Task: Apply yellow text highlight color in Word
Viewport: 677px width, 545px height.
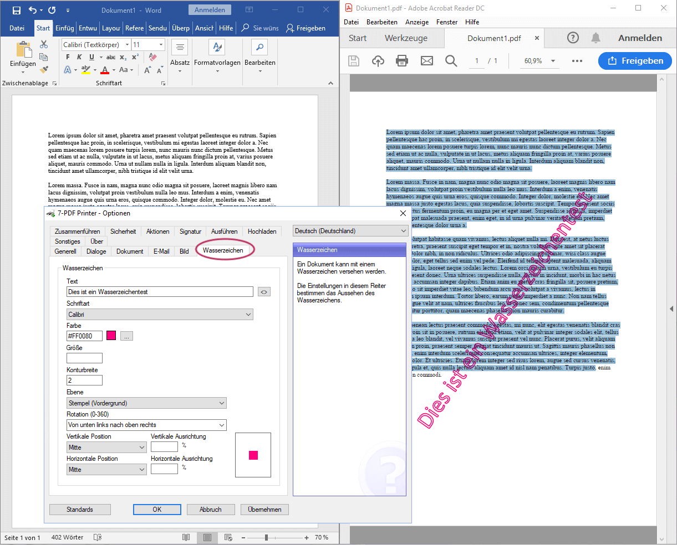Action: 85,70
